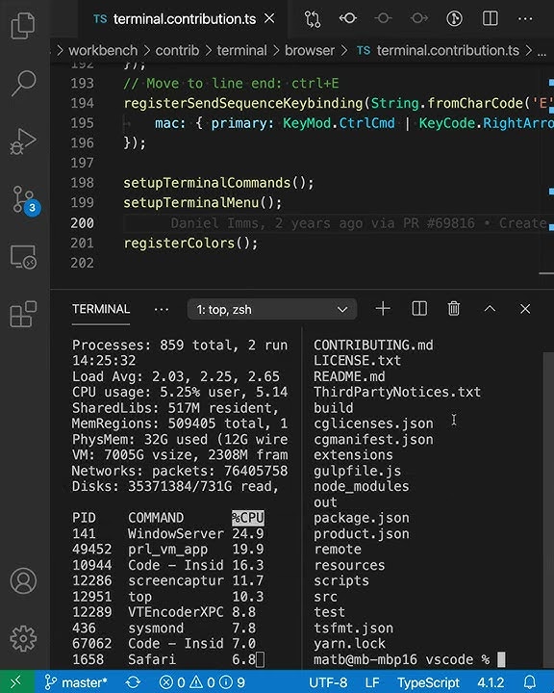Click registerColors() on line 201
The width and height of the screenshot is (554, 693).
click(190, 244)
